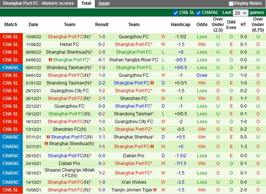Click the Result column header
Image resolution: width=266 pixels, height=194 pixels.
pos(102,25)
